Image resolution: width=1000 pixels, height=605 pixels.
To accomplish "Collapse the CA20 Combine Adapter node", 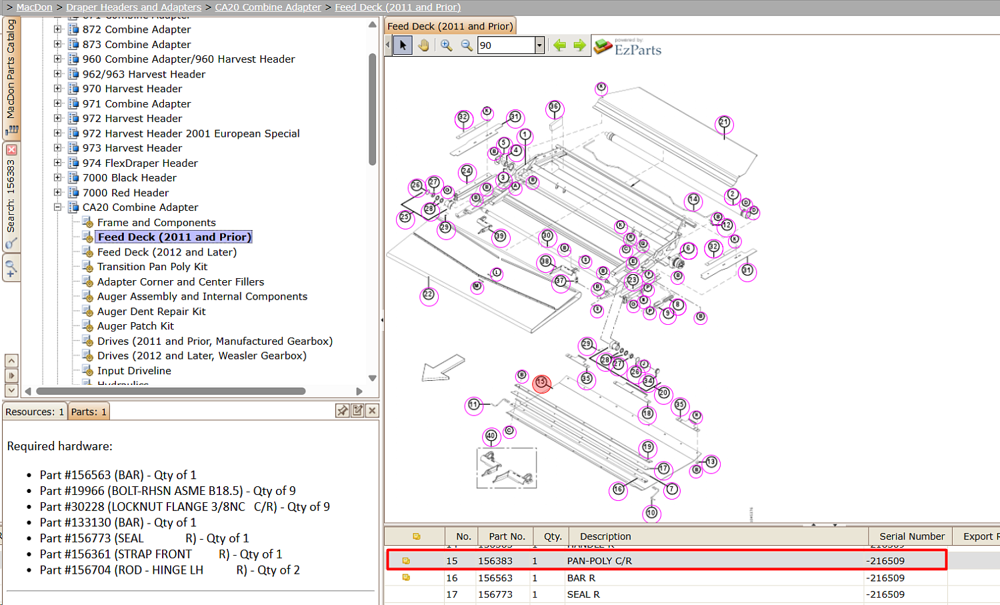I will (58, 207).
